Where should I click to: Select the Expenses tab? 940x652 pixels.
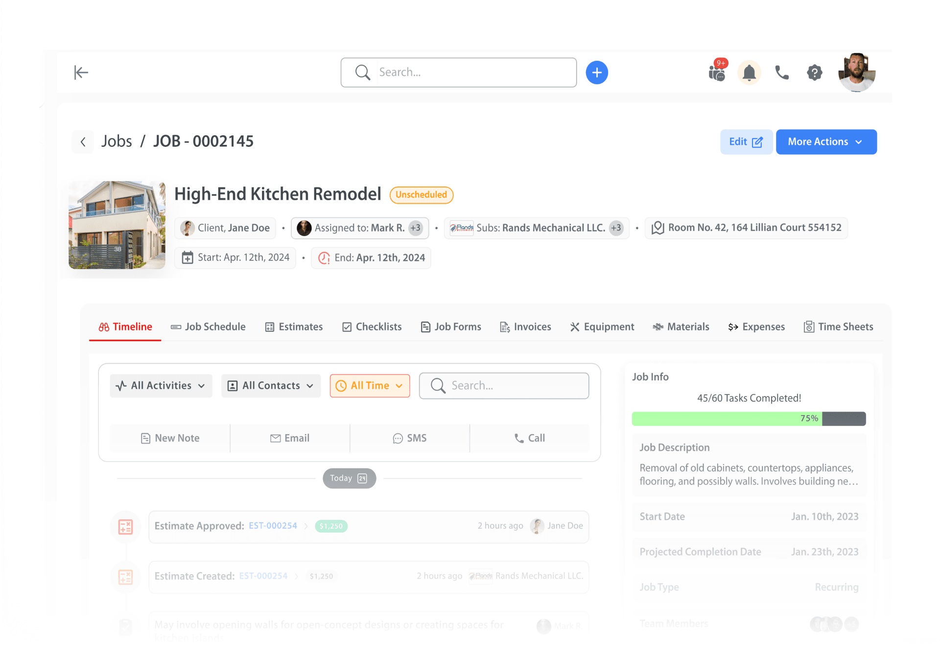pyautogui.click(x=756, y=327)
